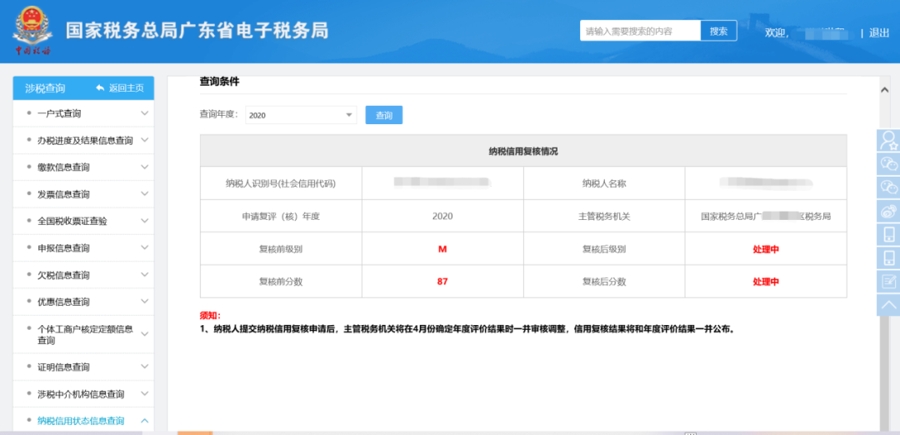Click the 复核后分数 label cell
Screen dimensions: 900x435
coord(604,282)
